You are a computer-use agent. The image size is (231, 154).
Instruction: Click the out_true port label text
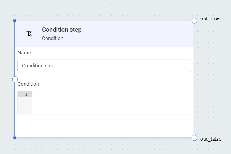pos(210,18)
